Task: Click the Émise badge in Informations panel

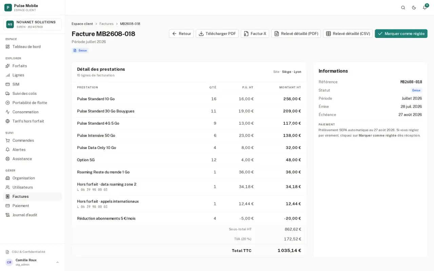Action: 416,90
